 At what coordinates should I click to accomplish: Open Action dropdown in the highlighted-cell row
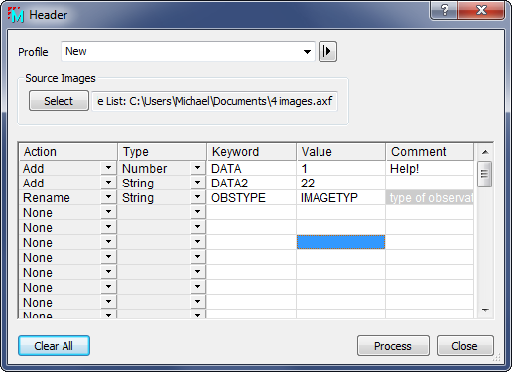pos(108,242)
